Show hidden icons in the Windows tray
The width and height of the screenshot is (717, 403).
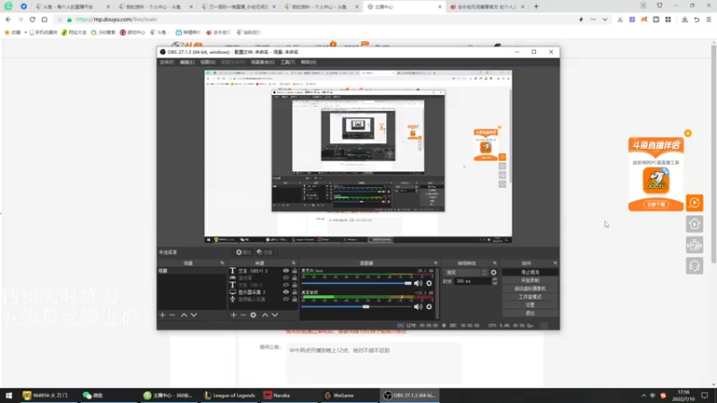pyautogui.click(x=644, y=396)
